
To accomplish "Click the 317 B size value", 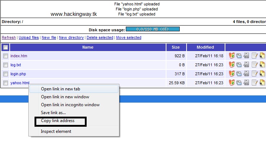I will (179, 74).
